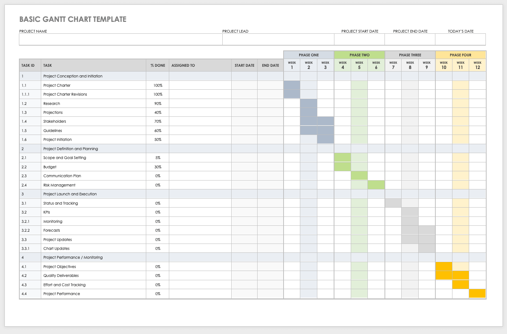Image resolution: width=507 pixels, height=334 pixels.
Task: Select the orange Gantt bar for Project Objectives
Action: (x=444, y=266)
